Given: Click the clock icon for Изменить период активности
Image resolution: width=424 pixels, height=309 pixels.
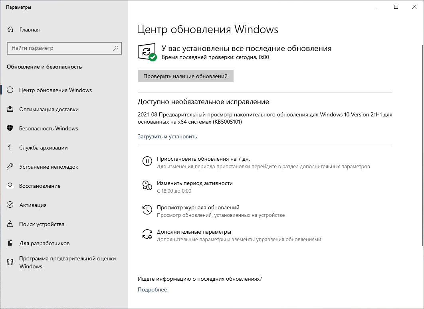Looking at the screenshot, I should click(x=147, y=185).
